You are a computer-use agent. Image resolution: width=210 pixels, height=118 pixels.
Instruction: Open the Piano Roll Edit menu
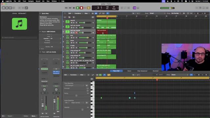click(66, 75)
